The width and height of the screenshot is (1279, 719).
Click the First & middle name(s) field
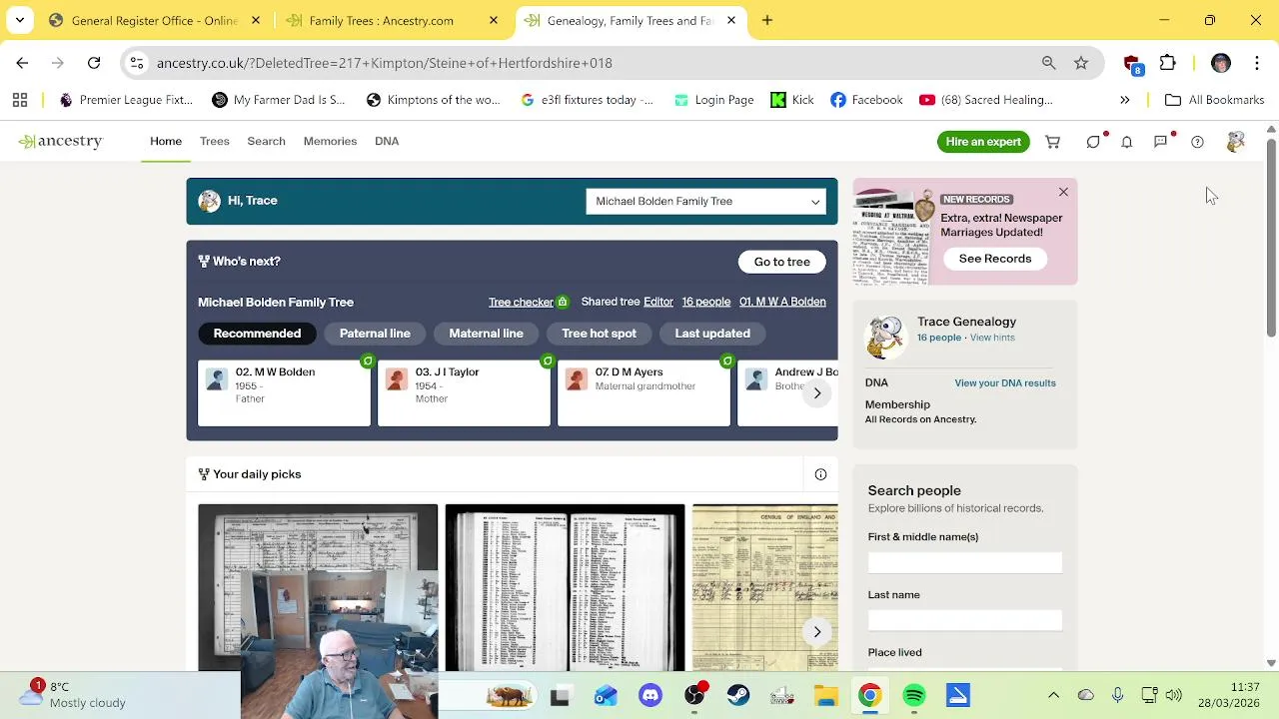pyautogui.click(x=965, y=562)
